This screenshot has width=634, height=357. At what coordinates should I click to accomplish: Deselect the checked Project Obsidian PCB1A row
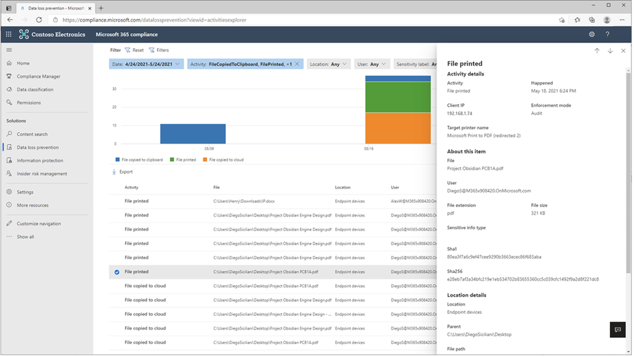coord(116,272)
